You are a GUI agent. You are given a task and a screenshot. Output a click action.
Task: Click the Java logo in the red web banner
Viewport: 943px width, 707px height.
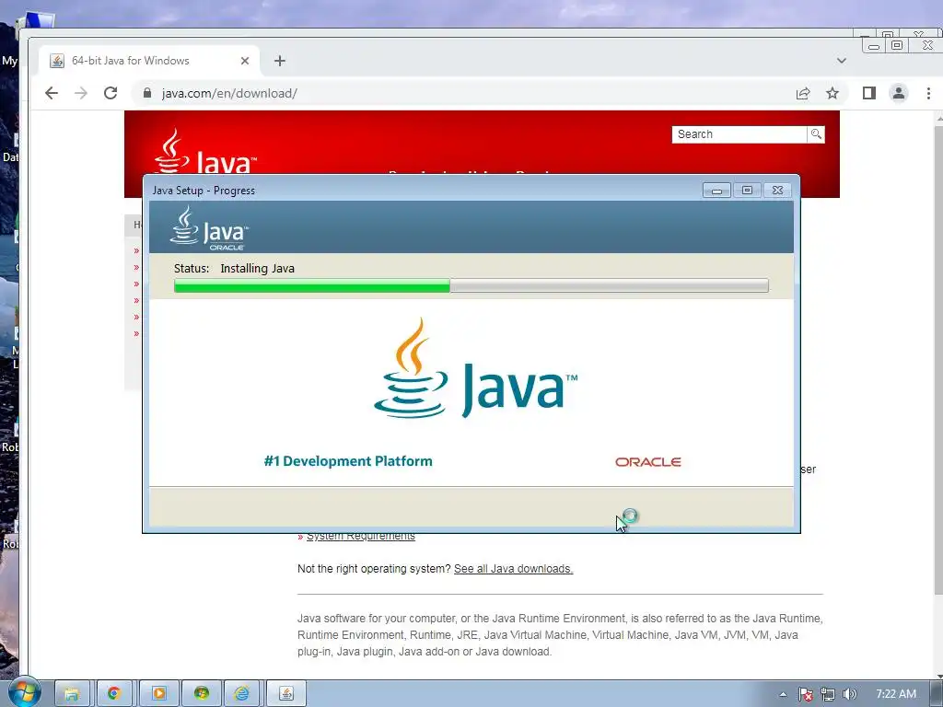point(204,152)
